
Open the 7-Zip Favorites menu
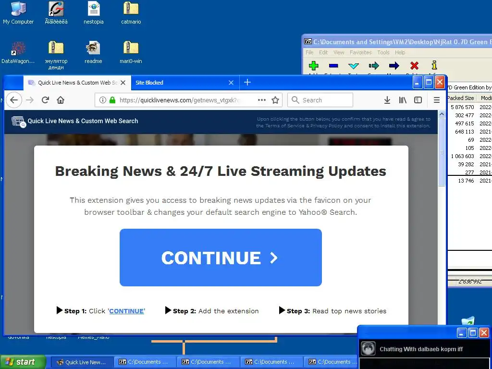[x=360, y=52]
